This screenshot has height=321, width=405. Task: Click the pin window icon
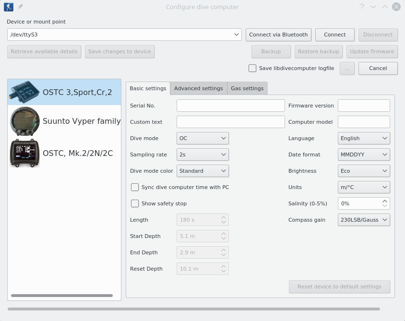click(x=20, y=7)
